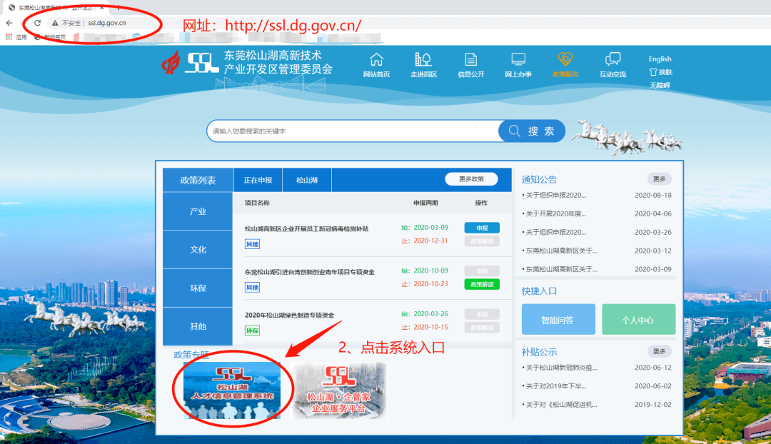Click 更多 beside 补贴公示
The image size is (771, 444).
659,351
